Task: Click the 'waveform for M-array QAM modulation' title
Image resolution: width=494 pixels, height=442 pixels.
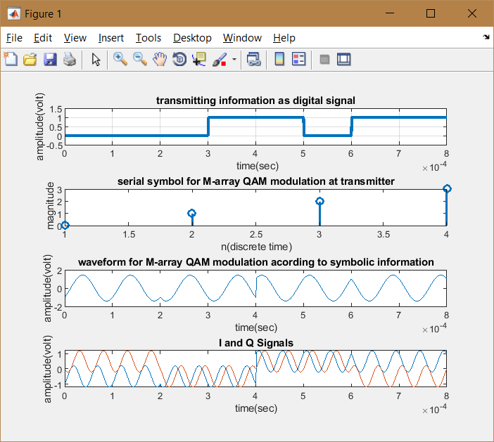Action: 256,262
